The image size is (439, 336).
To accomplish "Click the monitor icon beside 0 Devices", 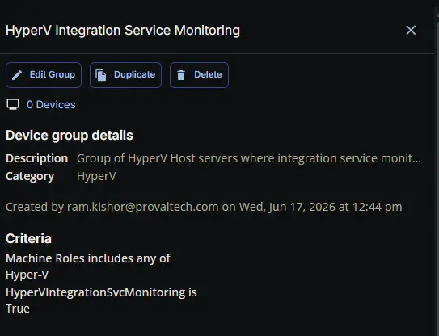I will coord(13,104).
